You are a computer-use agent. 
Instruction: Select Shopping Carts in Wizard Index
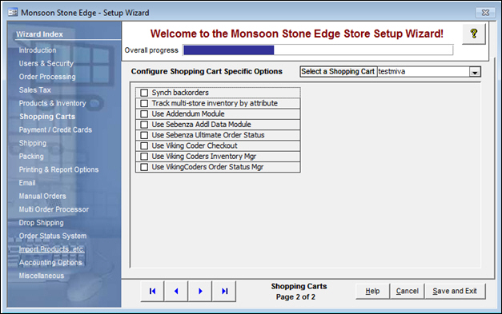pyautogui.click(x=47, y=117)
